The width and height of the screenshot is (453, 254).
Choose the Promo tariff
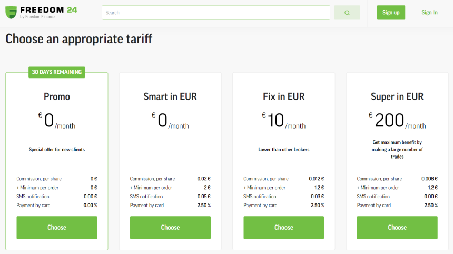click(57, 228)
